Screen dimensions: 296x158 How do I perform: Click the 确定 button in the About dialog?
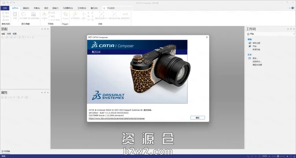click(x=198, y=117)
